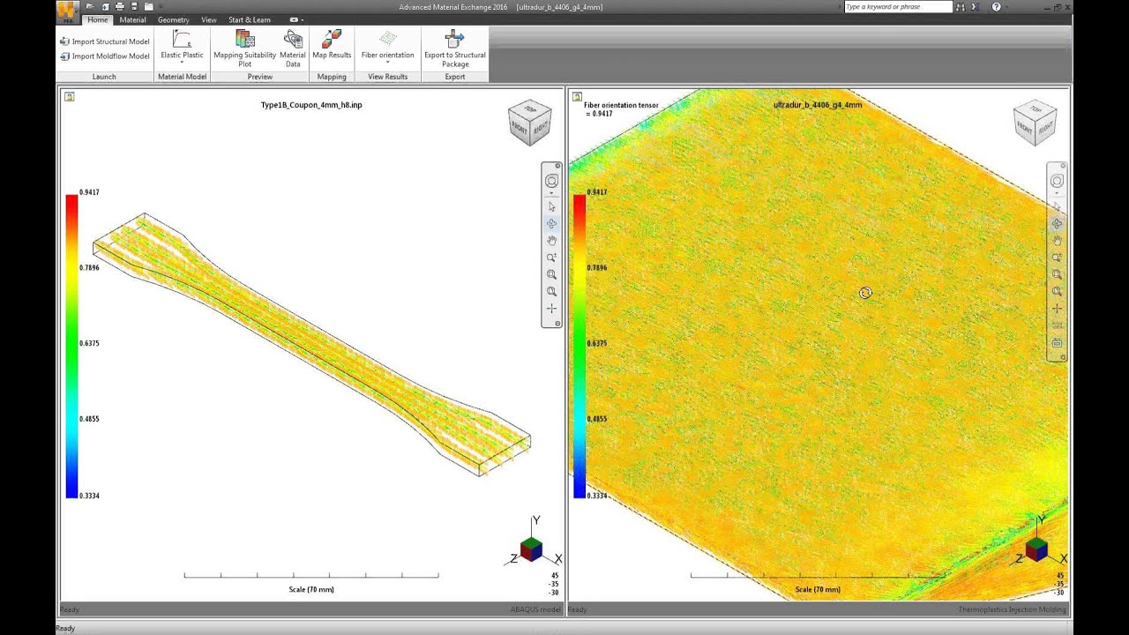Open left navigation bar customize menu button

click(557, 324)
